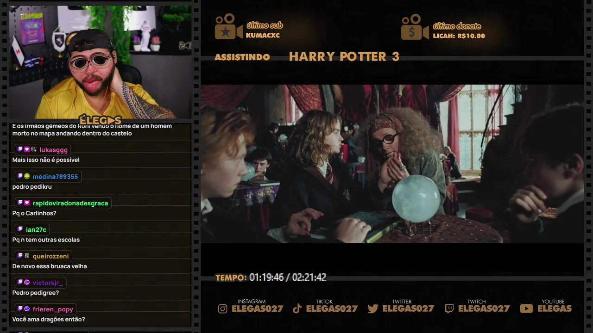Click the Twitch badge beside ian27c
593x333 pixels.
[20, 229]
